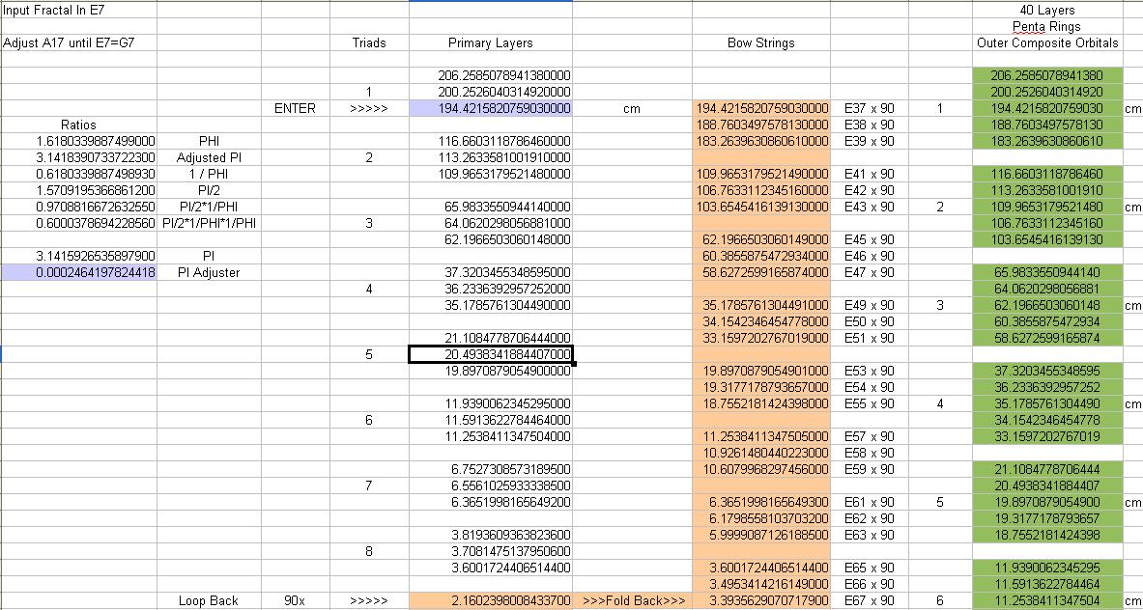Screen dimensions: 1143x610
Task: Select the 'Ratios' heading cell
Action: tap(78, 125)
